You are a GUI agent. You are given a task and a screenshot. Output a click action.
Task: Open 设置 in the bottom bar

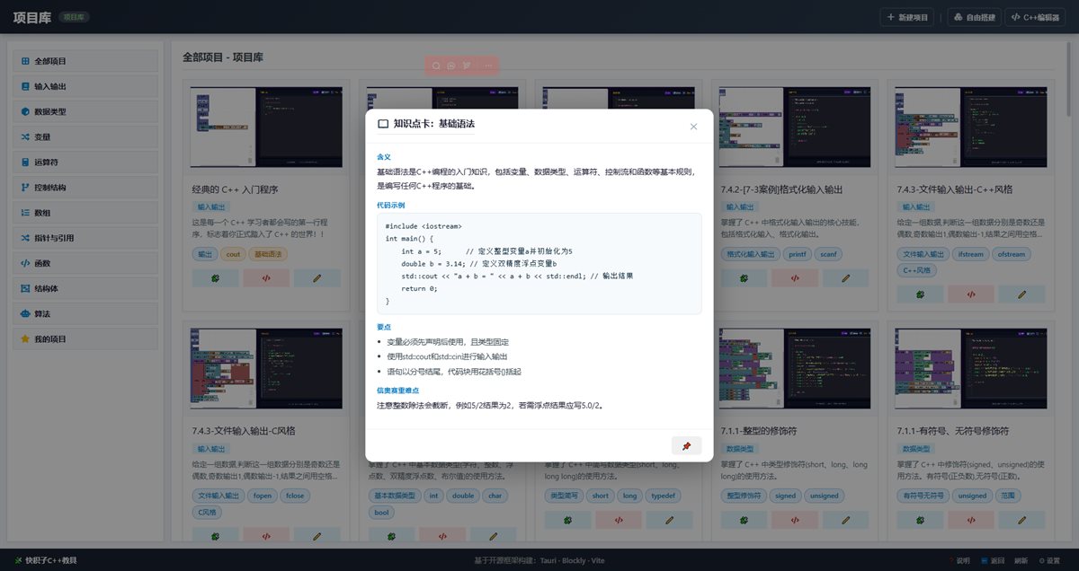coord(1048,560)
